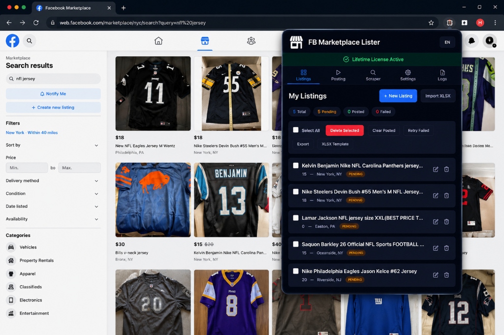Open the Groups icon in Facebook navigation
This screenshot has height=335, width=504.
[251, 41]
